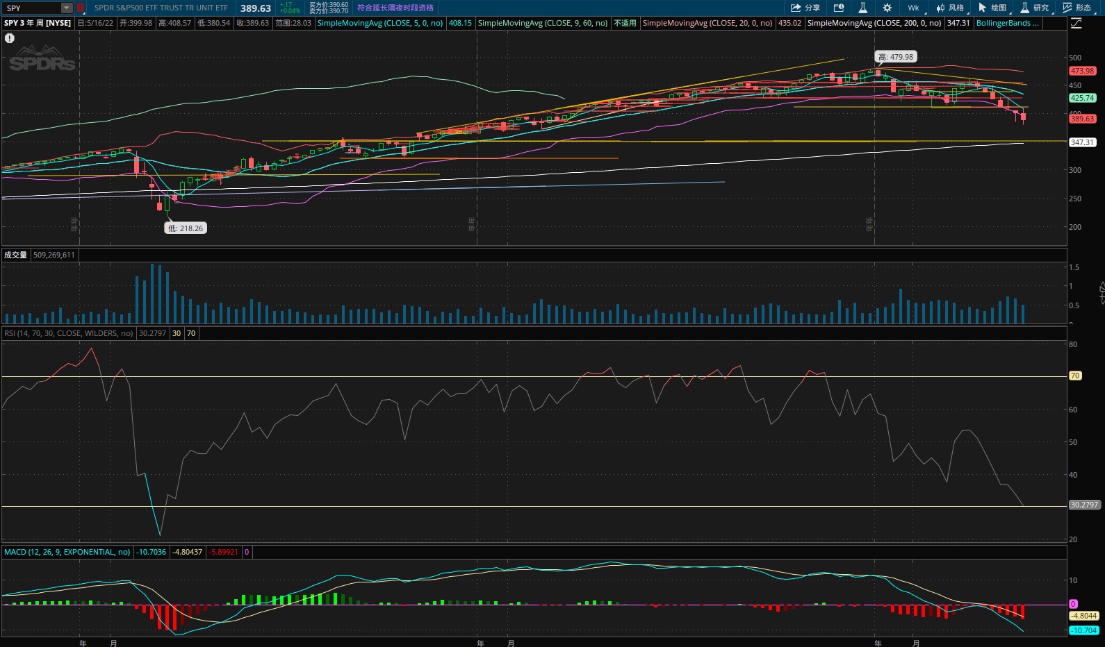Open chart settings gear icon
Screen dimensions: 1105x647
tap(887, 8)
